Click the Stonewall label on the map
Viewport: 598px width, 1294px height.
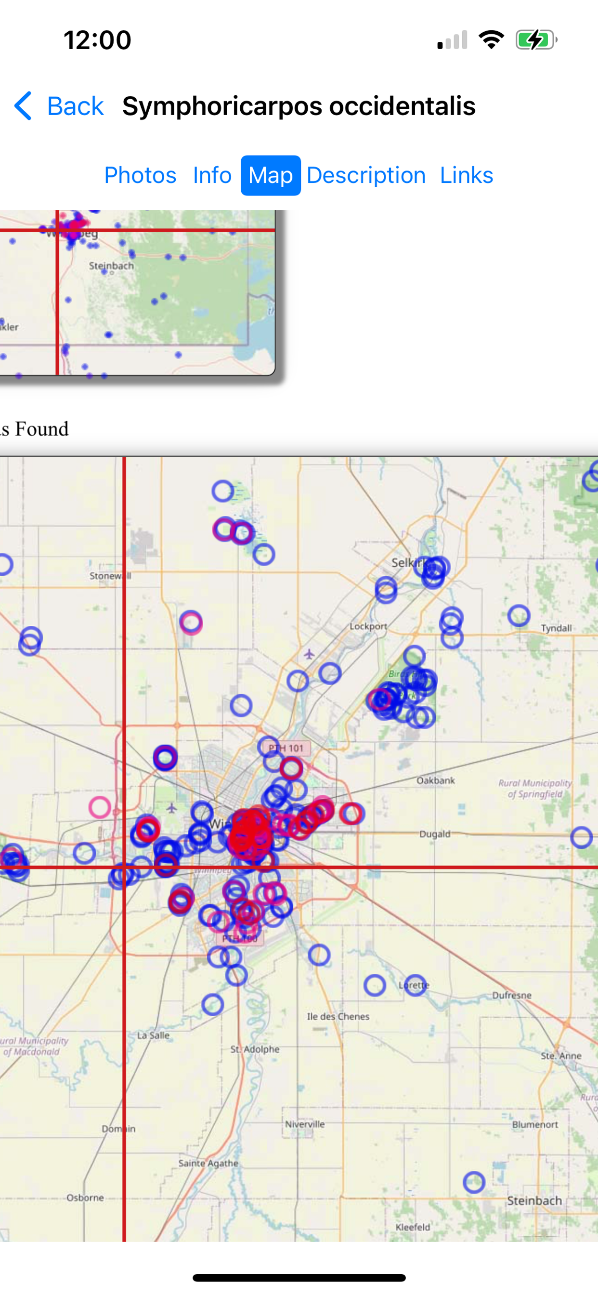point(111,576)
